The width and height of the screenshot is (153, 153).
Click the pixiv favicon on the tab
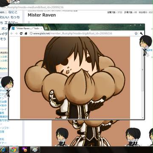[13, 28]
